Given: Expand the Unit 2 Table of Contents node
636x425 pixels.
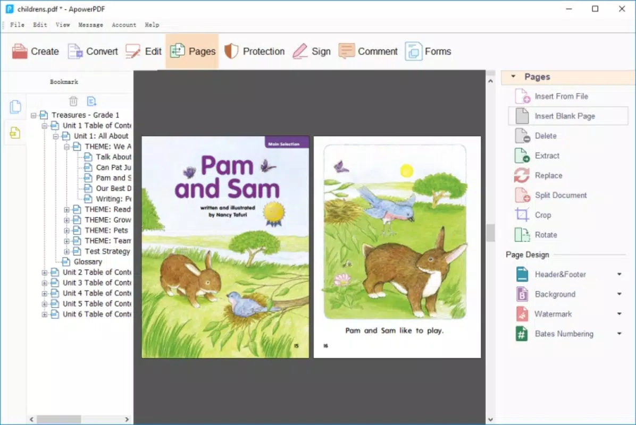Looking at the screenshot, I should pos(45,272).
